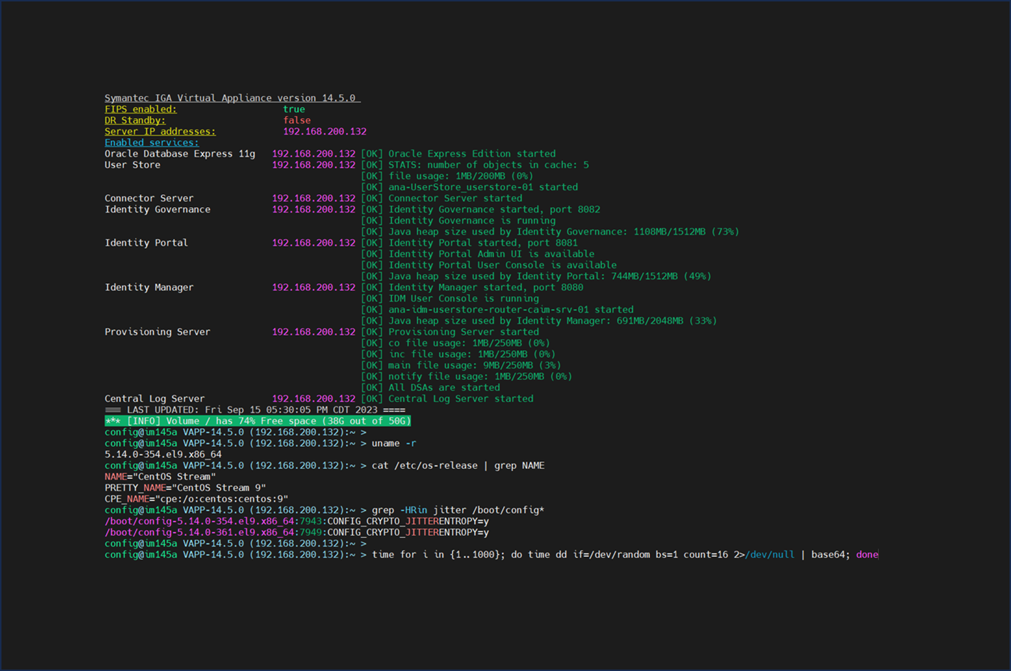
Task: Click the "DR Standby:" label
Action: (135, 120)
